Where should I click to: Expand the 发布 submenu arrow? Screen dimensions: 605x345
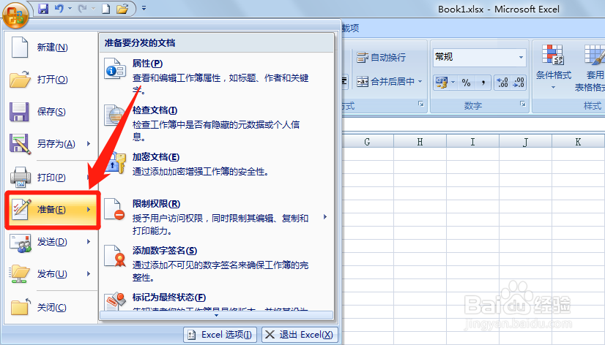[x=89, y=274]
